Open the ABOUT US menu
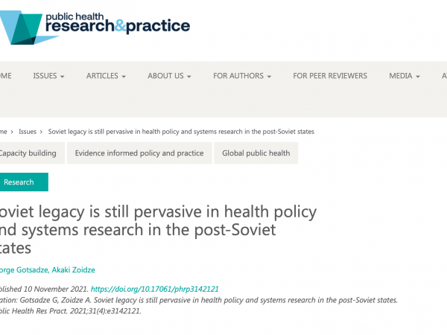Image resolution: width=447 pixels, height=335 pixels. coord(169,76)
